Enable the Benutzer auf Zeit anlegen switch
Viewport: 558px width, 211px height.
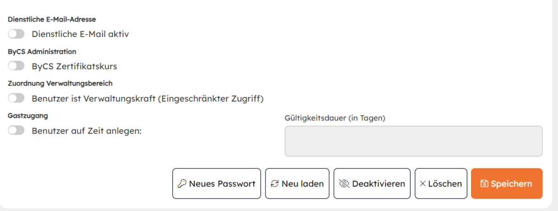(x=16, y=131)
